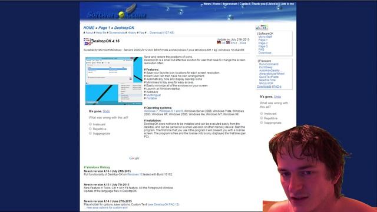The image size is (377, 212).
Task: Switch language with the English flag icon
Action: tap(228, 43)
